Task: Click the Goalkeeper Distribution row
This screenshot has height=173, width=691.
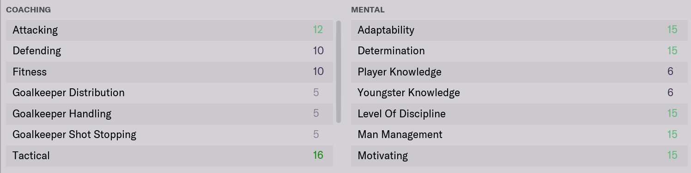Action: (x=170, y=92)
